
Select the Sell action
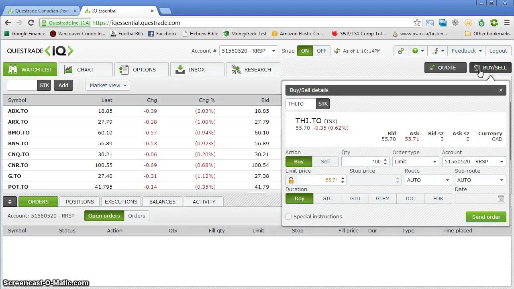(325, 162)
